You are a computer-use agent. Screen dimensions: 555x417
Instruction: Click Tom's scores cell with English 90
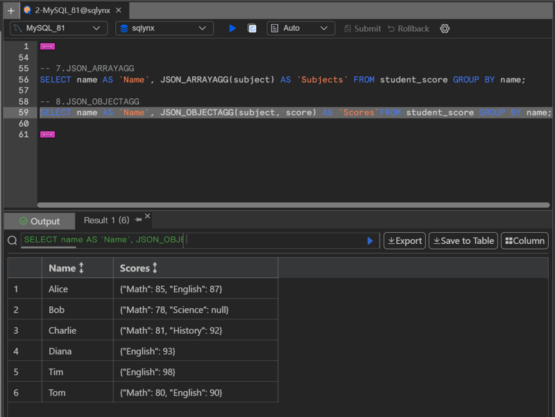196,393
